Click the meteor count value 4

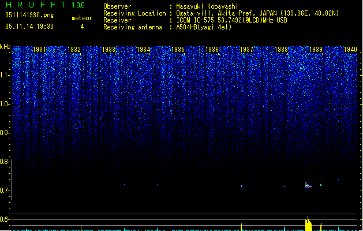pyautogui.click(x=82, y=27)
